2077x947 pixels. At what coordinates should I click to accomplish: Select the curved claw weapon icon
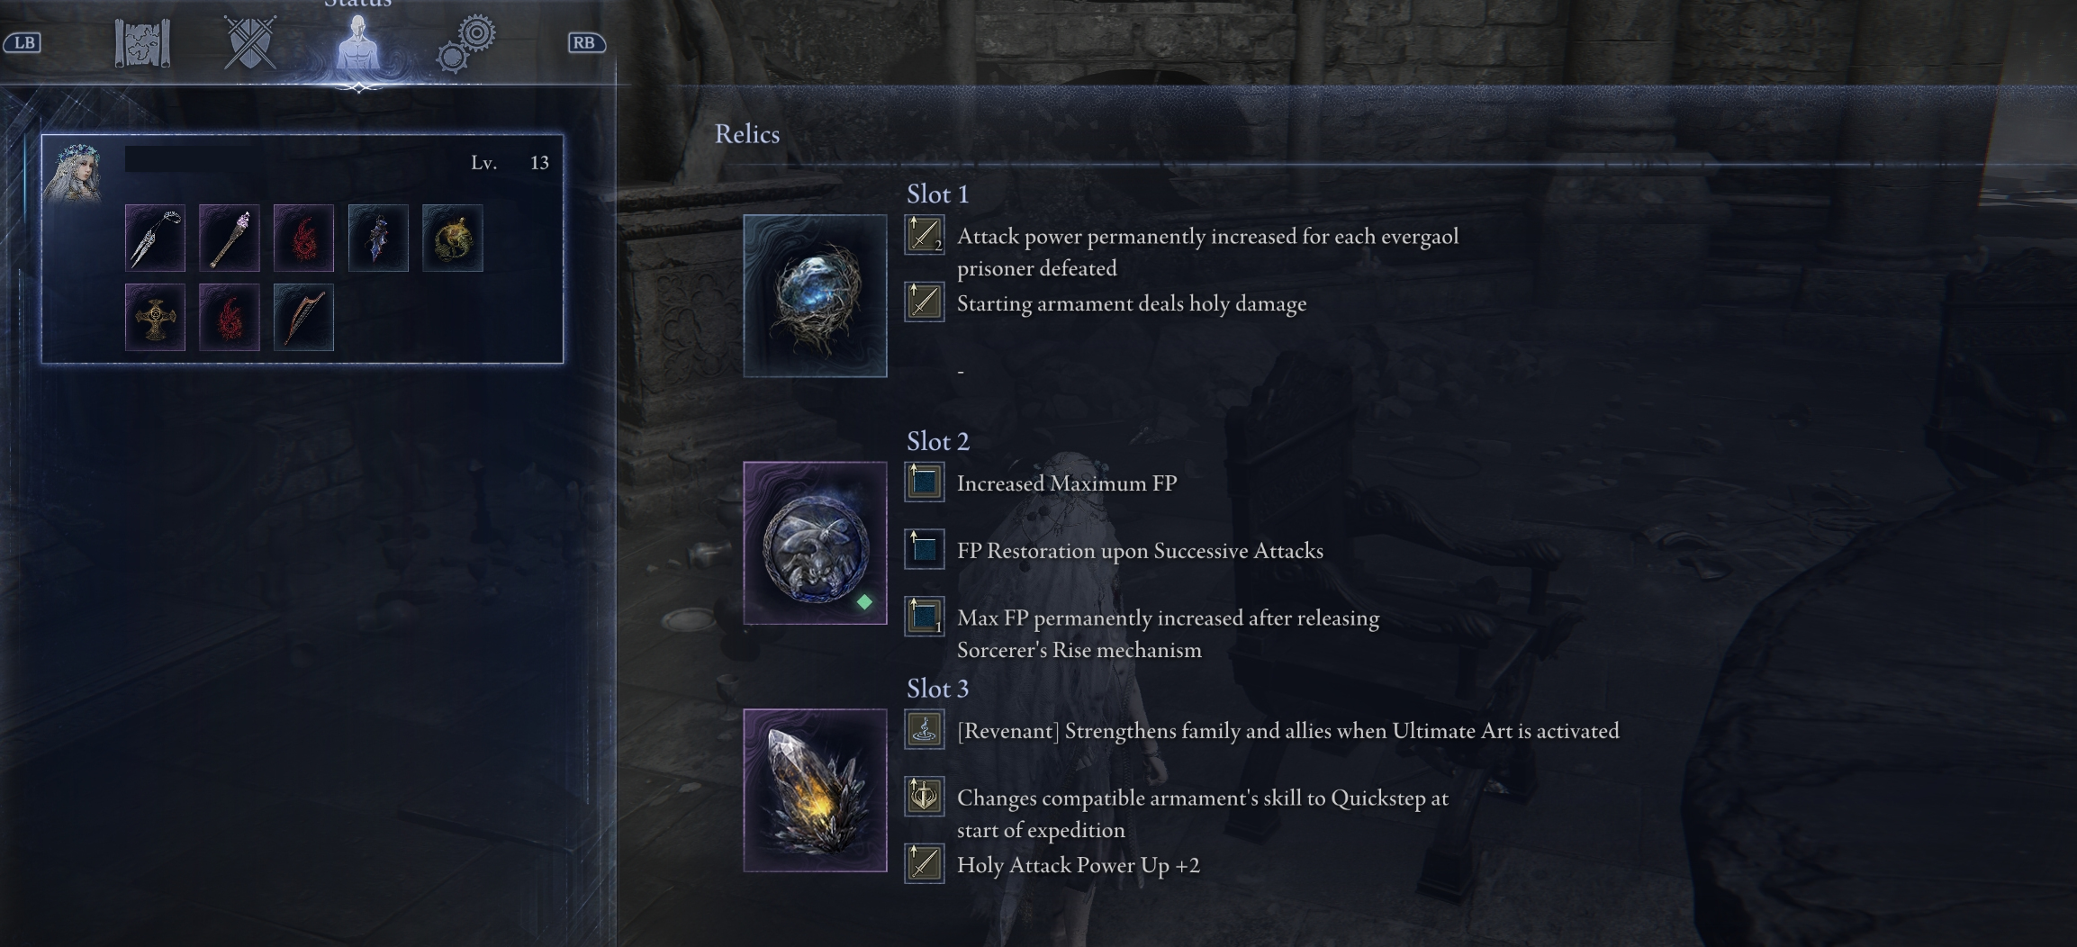click(155, 239)
